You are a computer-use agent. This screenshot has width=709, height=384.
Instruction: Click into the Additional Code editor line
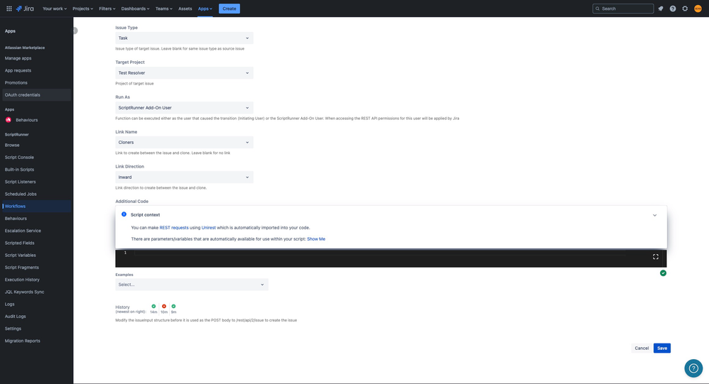coord(380,253)
